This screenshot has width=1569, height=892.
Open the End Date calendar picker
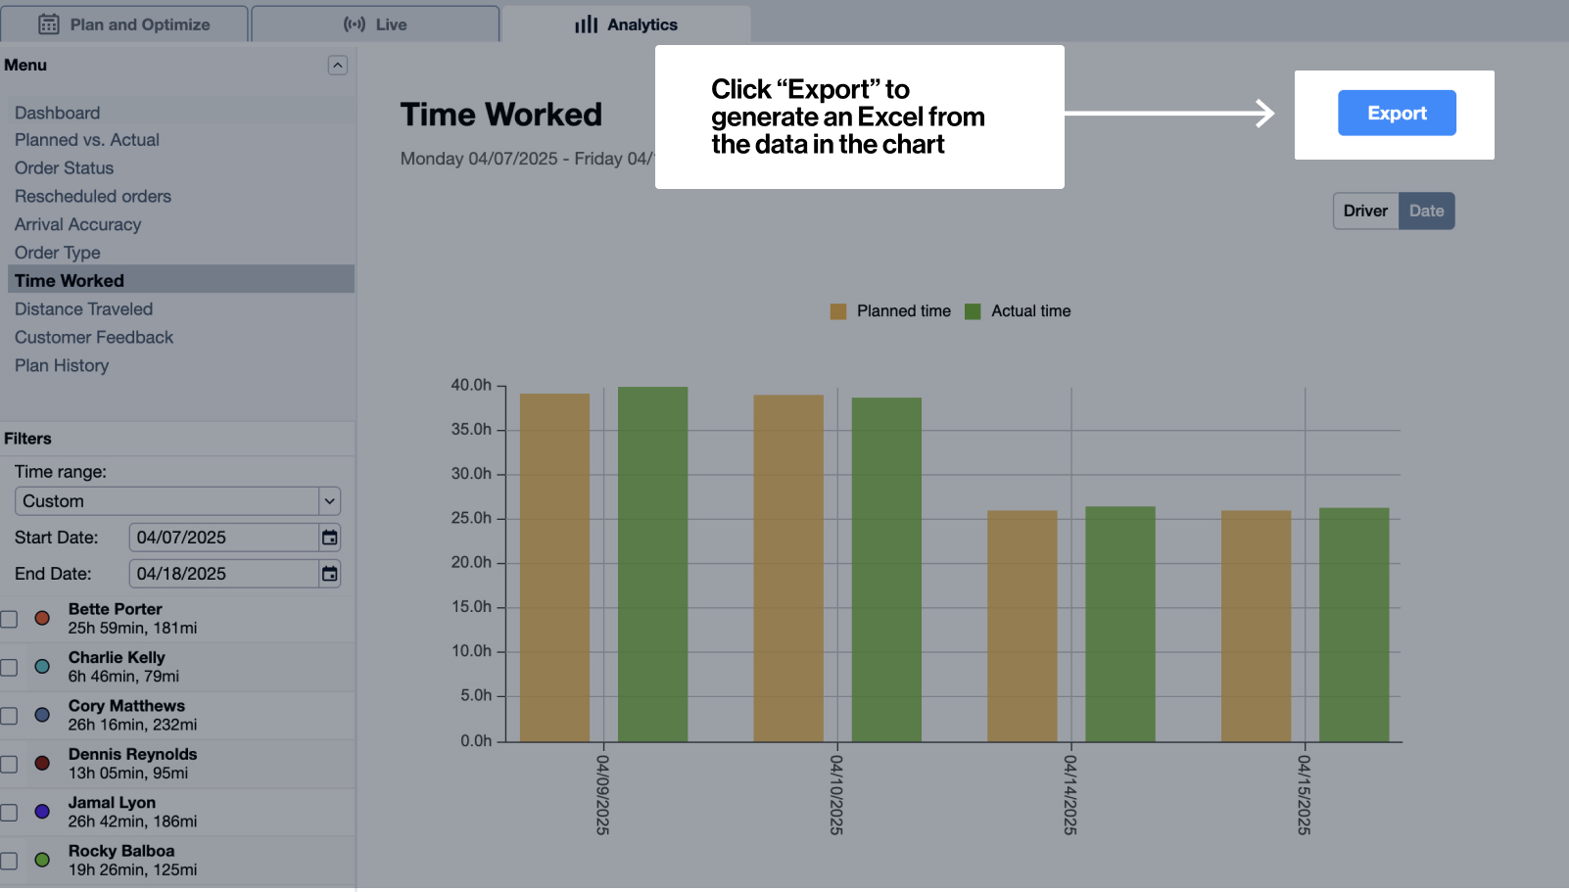click(x=329, y=573)
